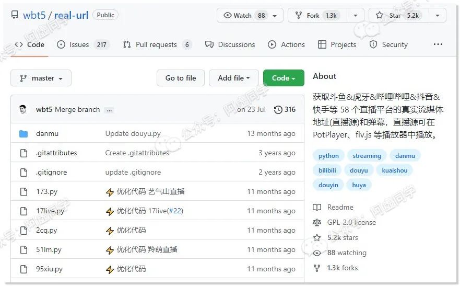Select the douyu topic tag
The width and height of the screenshot is (460, 286).
point(359,170)
